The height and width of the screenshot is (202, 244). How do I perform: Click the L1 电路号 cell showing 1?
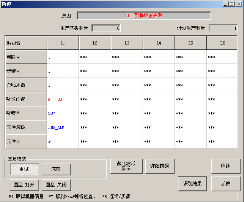63,57
